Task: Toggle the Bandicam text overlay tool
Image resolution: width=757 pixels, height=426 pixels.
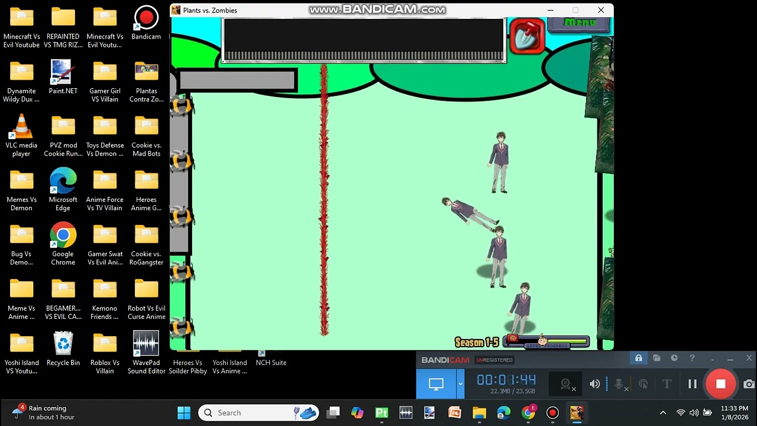Action: [667, 384]
